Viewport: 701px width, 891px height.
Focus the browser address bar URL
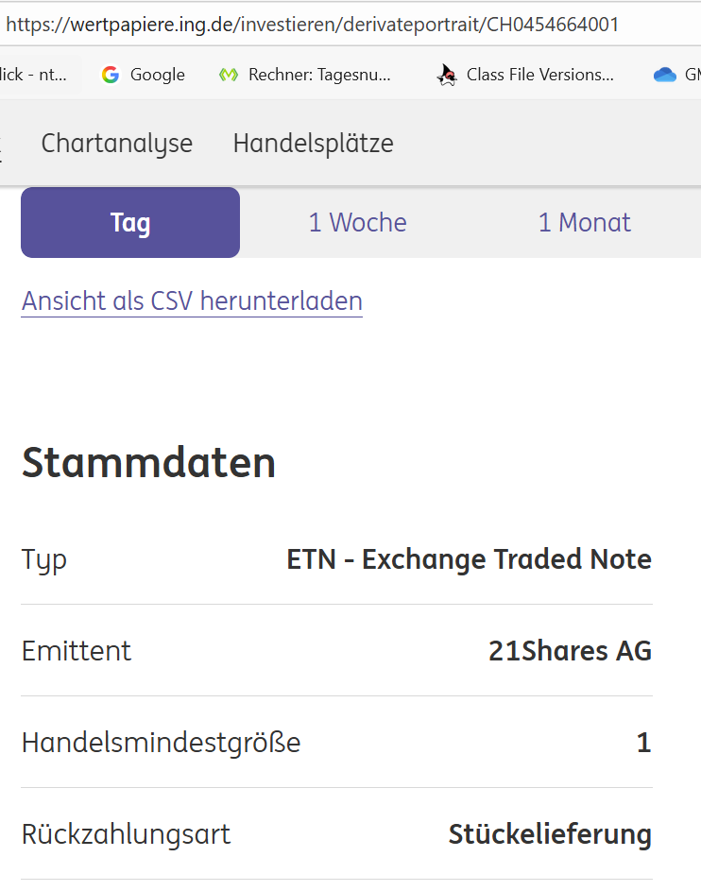(312, 24)
